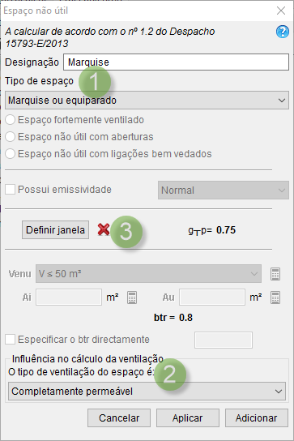This screenshot has height=441, width=294.
Task: Open the Normal emissivity dropdown
Action: coord(224,191)
